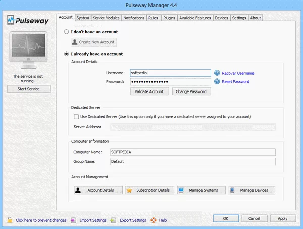Click "Click here to prevent changes" link
The image size is (303, 229).
pos(41,220)
